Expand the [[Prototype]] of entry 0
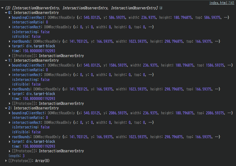Screen dimensions: 236x166 click(10, 56)
